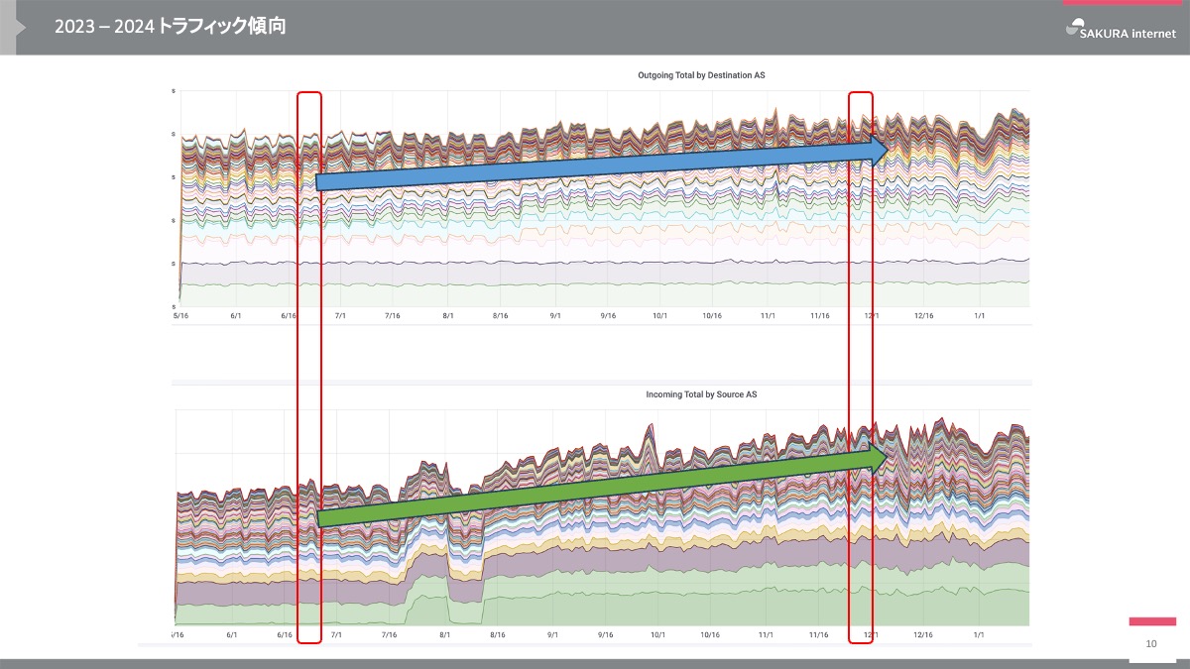Click the 8/1 date label on Outgoing chart
Image resolution: width=1190 pixels, height=669 pixels.
[447, 316]
